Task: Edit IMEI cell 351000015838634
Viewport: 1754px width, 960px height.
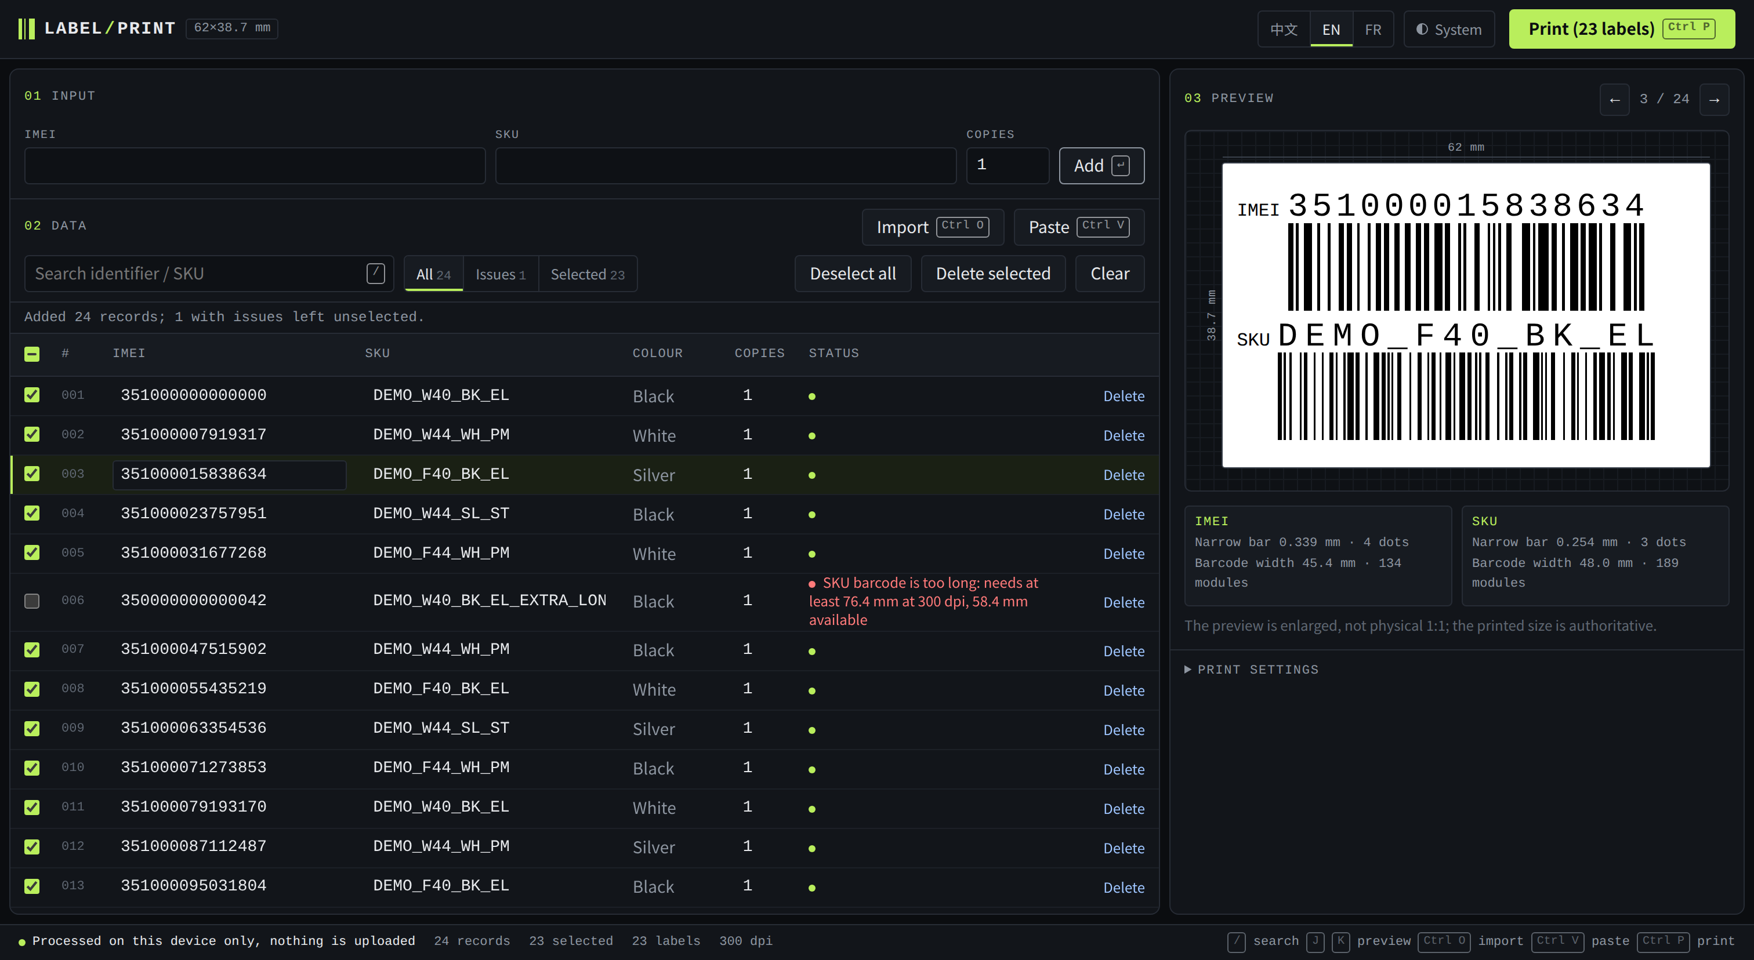Action: [230, 475]
